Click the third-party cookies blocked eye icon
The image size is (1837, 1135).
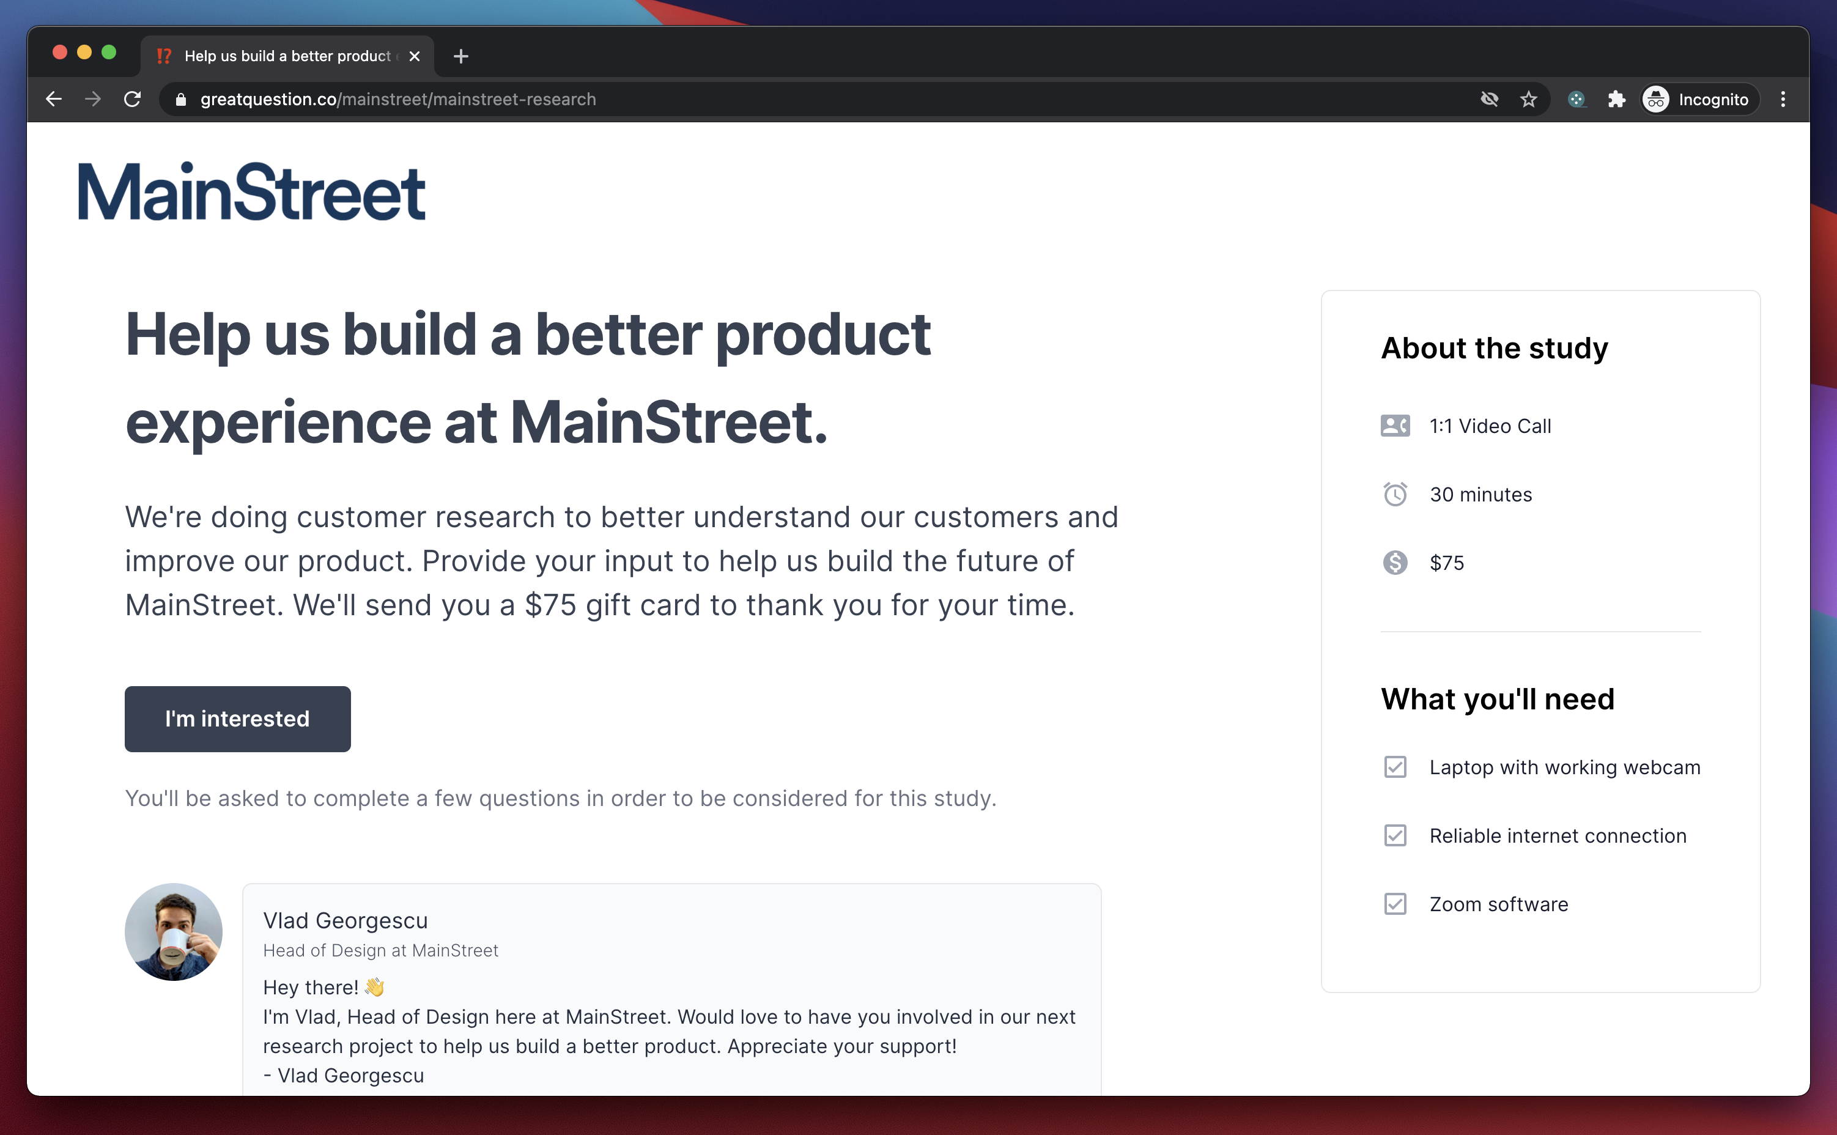click(x=1490, y=99)
